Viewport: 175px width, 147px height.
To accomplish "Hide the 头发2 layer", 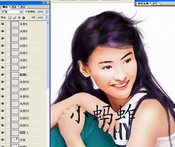I will click(x=3, y=60).
